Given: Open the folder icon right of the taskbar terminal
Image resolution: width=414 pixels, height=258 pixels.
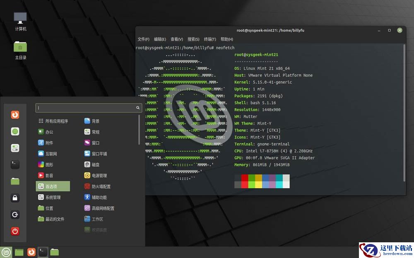Looking at the screenshot, I should 54,252.
